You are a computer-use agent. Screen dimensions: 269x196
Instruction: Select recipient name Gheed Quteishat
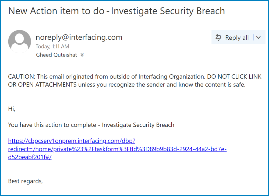point(56,55)
